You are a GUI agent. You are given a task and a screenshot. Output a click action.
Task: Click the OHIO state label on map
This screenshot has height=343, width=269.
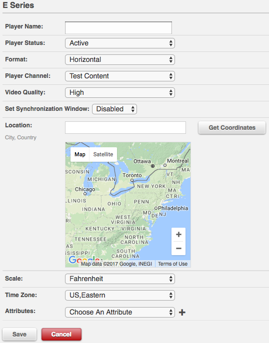click(114, 204)
